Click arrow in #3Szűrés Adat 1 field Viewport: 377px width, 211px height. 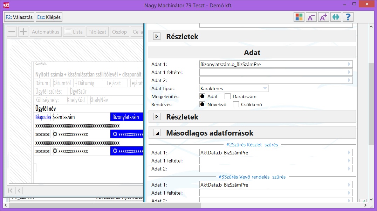click(349, 185)
